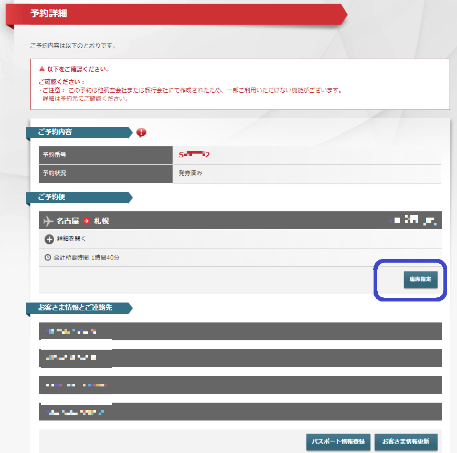Click the second passenger information row
The height and width of the screenshot is (453, 457).
(240, 358)
